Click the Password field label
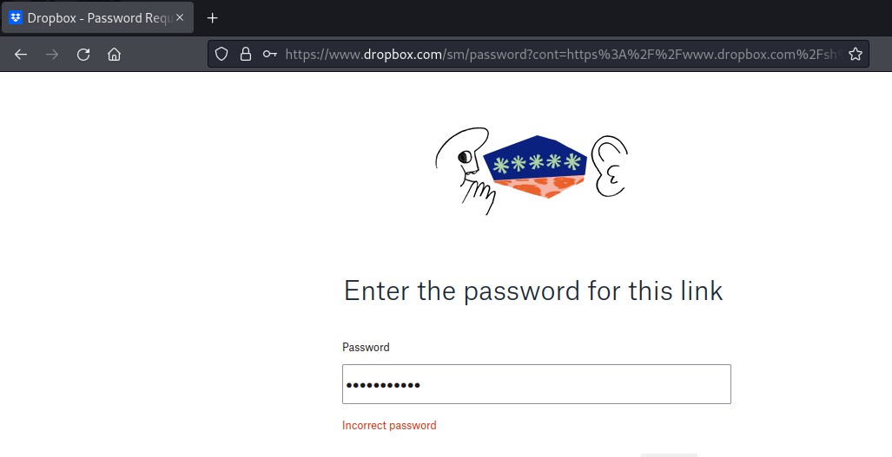Screen dimensions: 892x457 click(x=366, y=347)
